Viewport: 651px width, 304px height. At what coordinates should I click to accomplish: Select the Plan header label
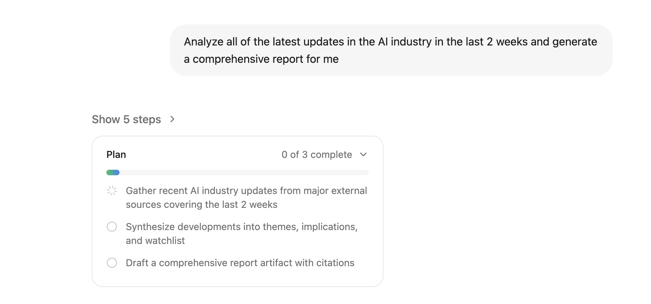tap(116, 154)
